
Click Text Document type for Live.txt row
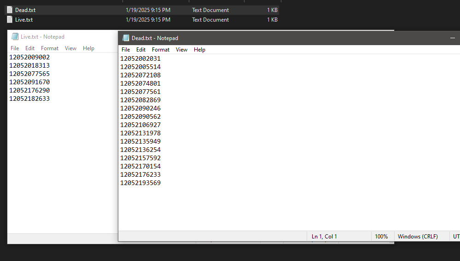pos(210,20)
